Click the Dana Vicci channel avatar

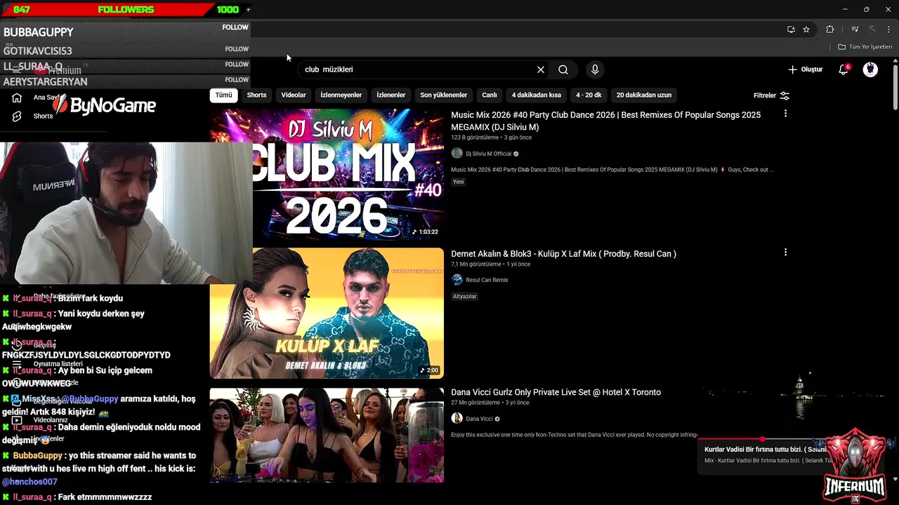[457, 419]
